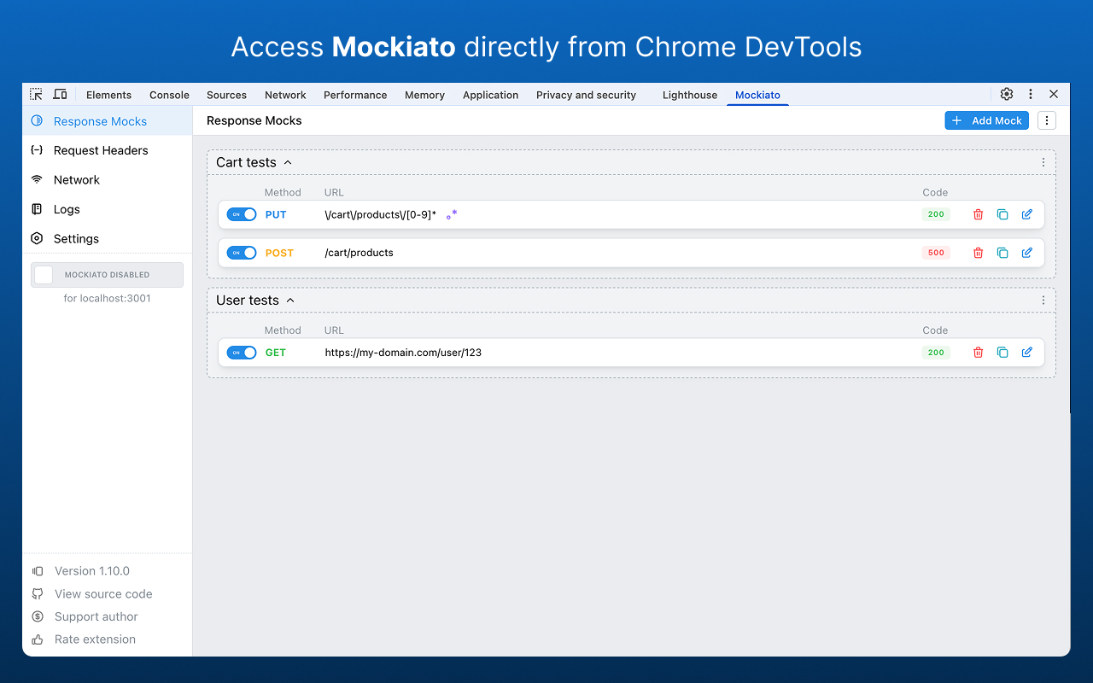1093x683 pixels.
Task: Enable the Mockiato disabled checkbox
Action: pyautogui.click(x=43, y=275)
